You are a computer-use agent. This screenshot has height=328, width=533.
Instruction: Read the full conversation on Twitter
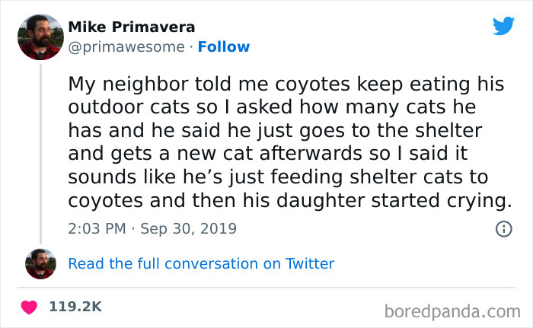click(x=201, y=264)
